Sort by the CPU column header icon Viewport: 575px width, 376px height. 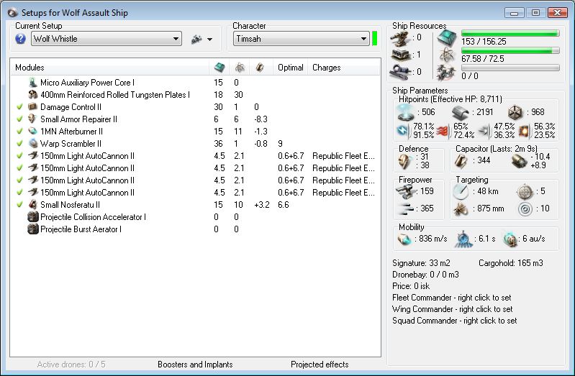click(x=219, y=68)
